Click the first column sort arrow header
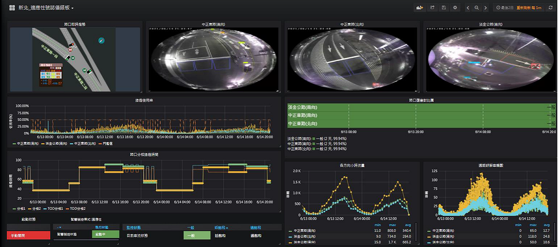This screenshot has width=558, height=247. [x=60, y=227]
